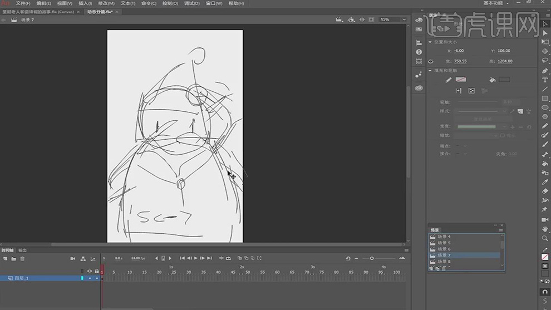Step forward one frame button
551x310 pixels.
tap(203, 258)
